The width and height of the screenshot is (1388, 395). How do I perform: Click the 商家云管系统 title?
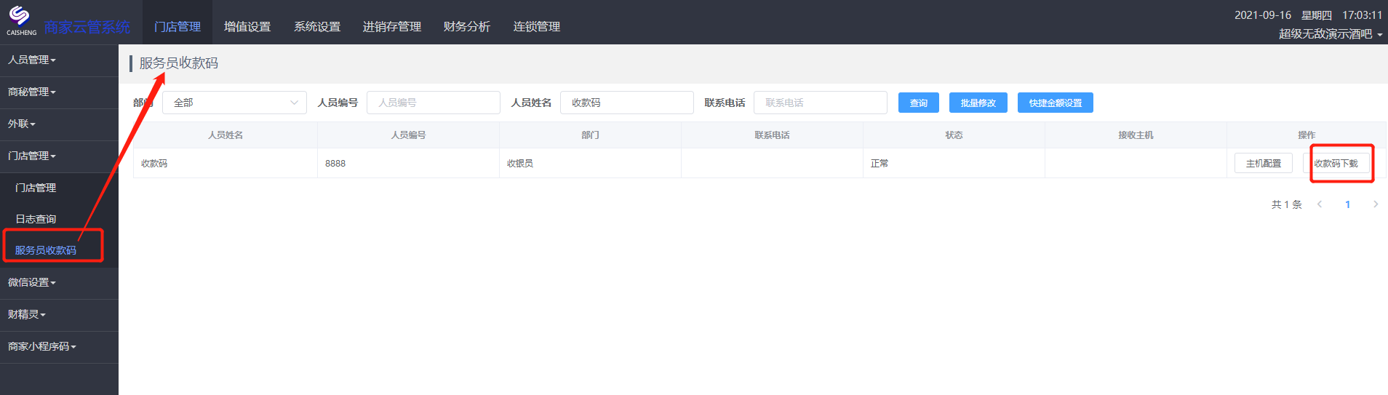click(87, 27)
